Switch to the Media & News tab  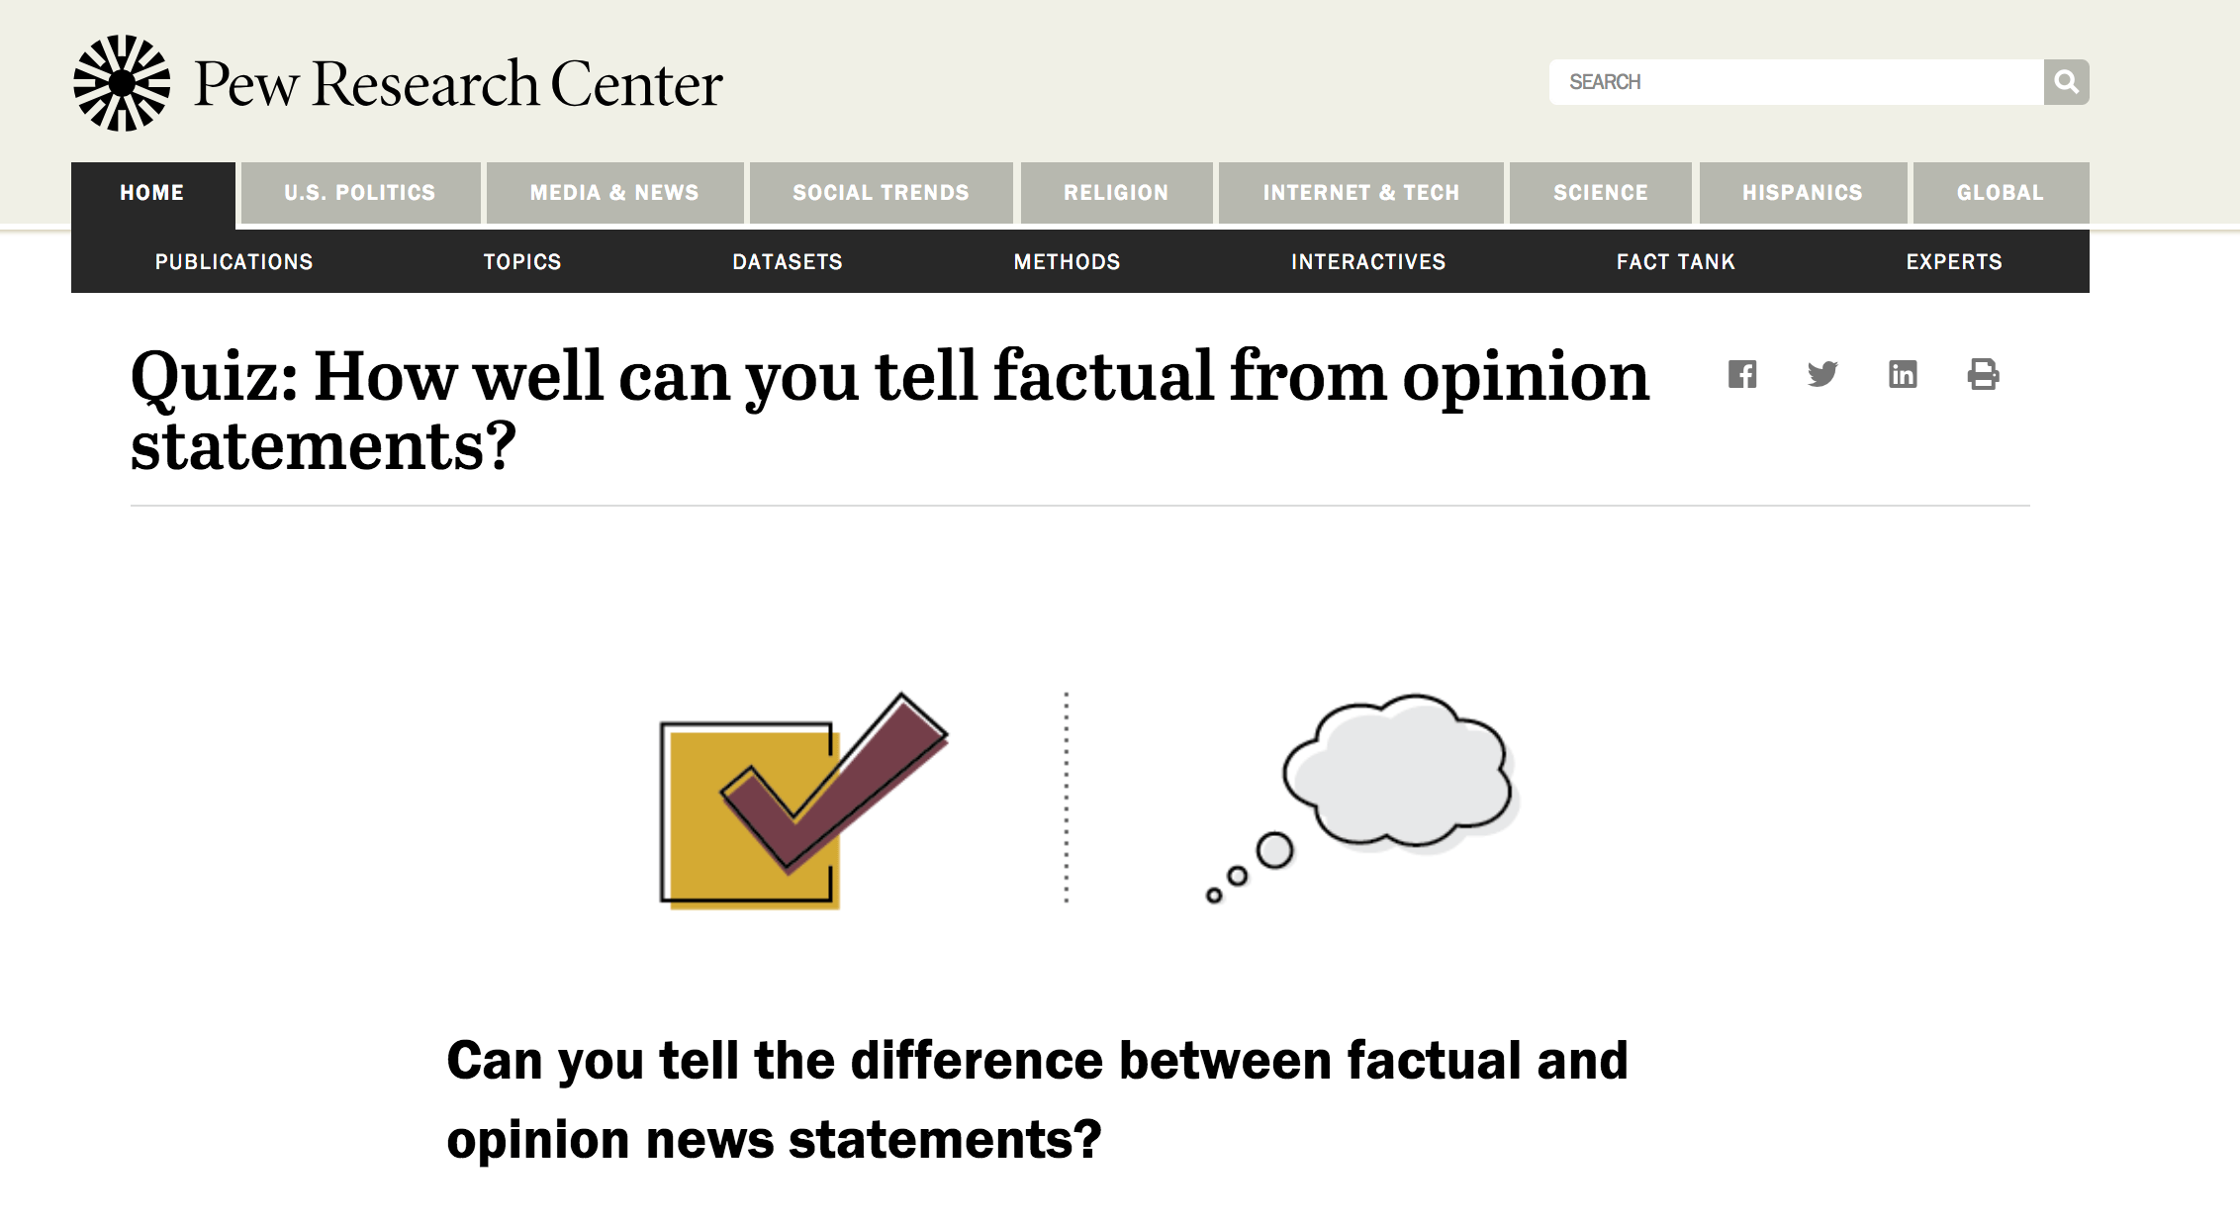(614, 193)
